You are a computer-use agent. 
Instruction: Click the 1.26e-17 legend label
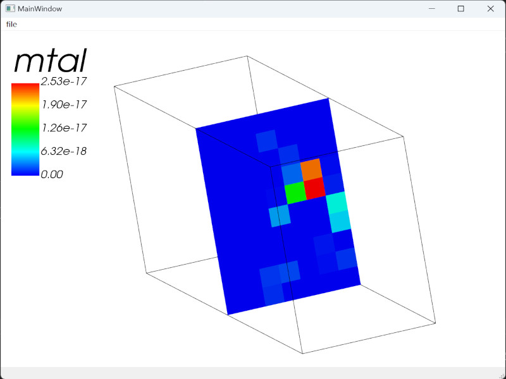coord(65,128)
